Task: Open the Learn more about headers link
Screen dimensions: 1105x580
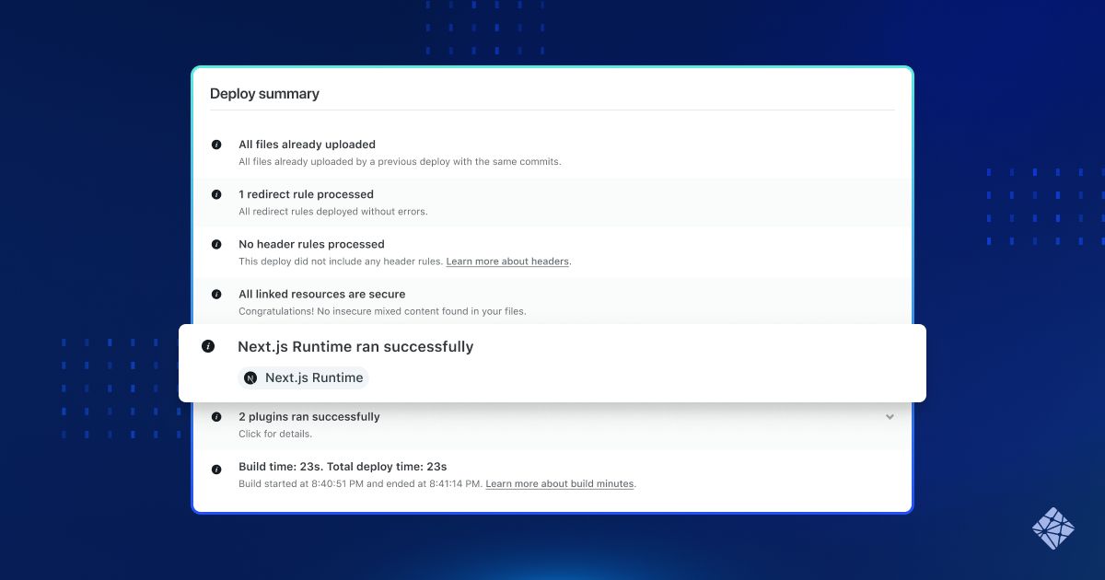Action: click(x=507, y=261)
